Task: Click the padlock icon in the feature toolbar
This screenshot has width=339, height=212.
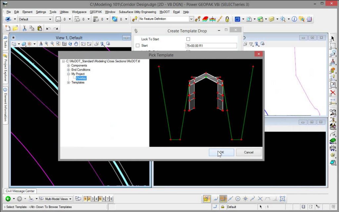Action: tap(227, 19)
